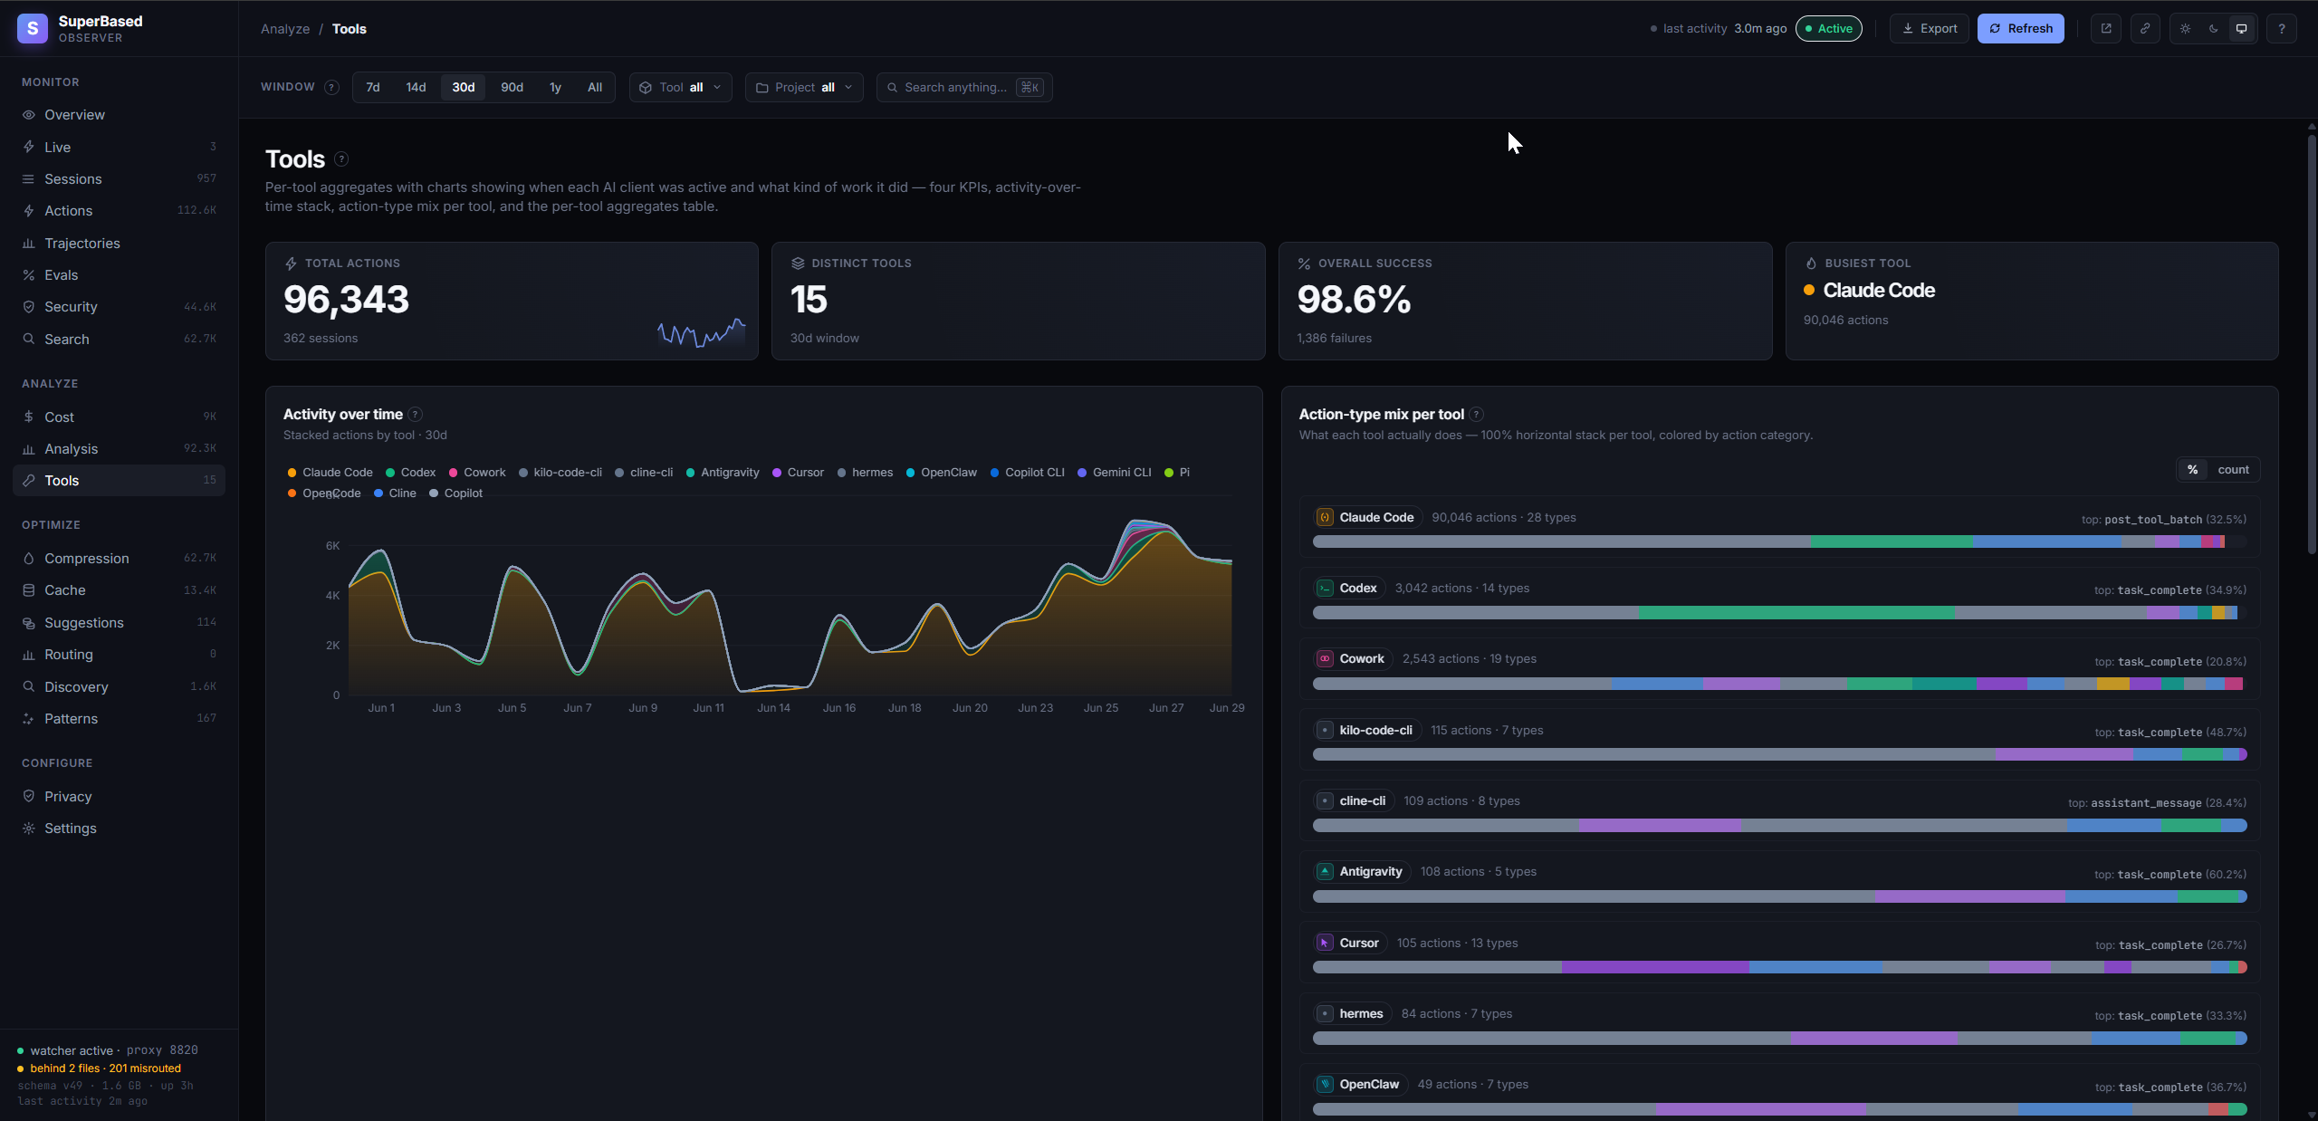Click 'behind 2 files · 201 misrouted' status
The height and width of the screenshot is (1121, 2318).
[x=105, y=1068]
